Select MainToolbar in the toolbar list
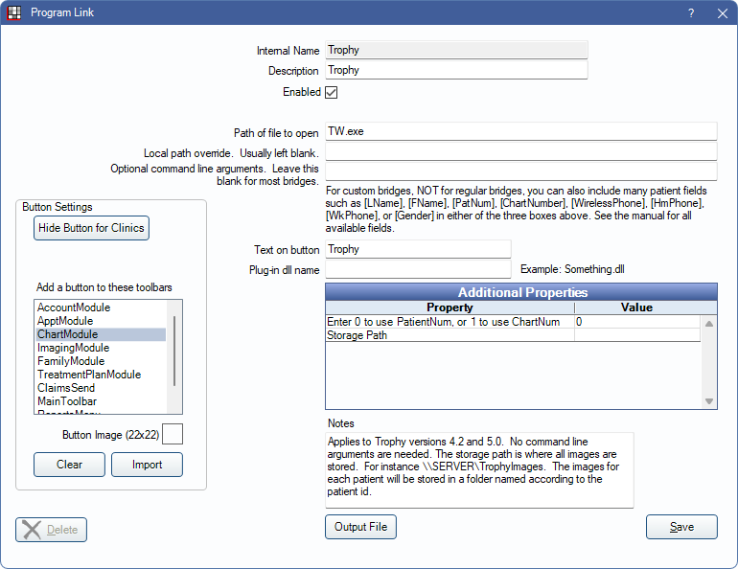738x569 pixels. (x=67, y=401)
